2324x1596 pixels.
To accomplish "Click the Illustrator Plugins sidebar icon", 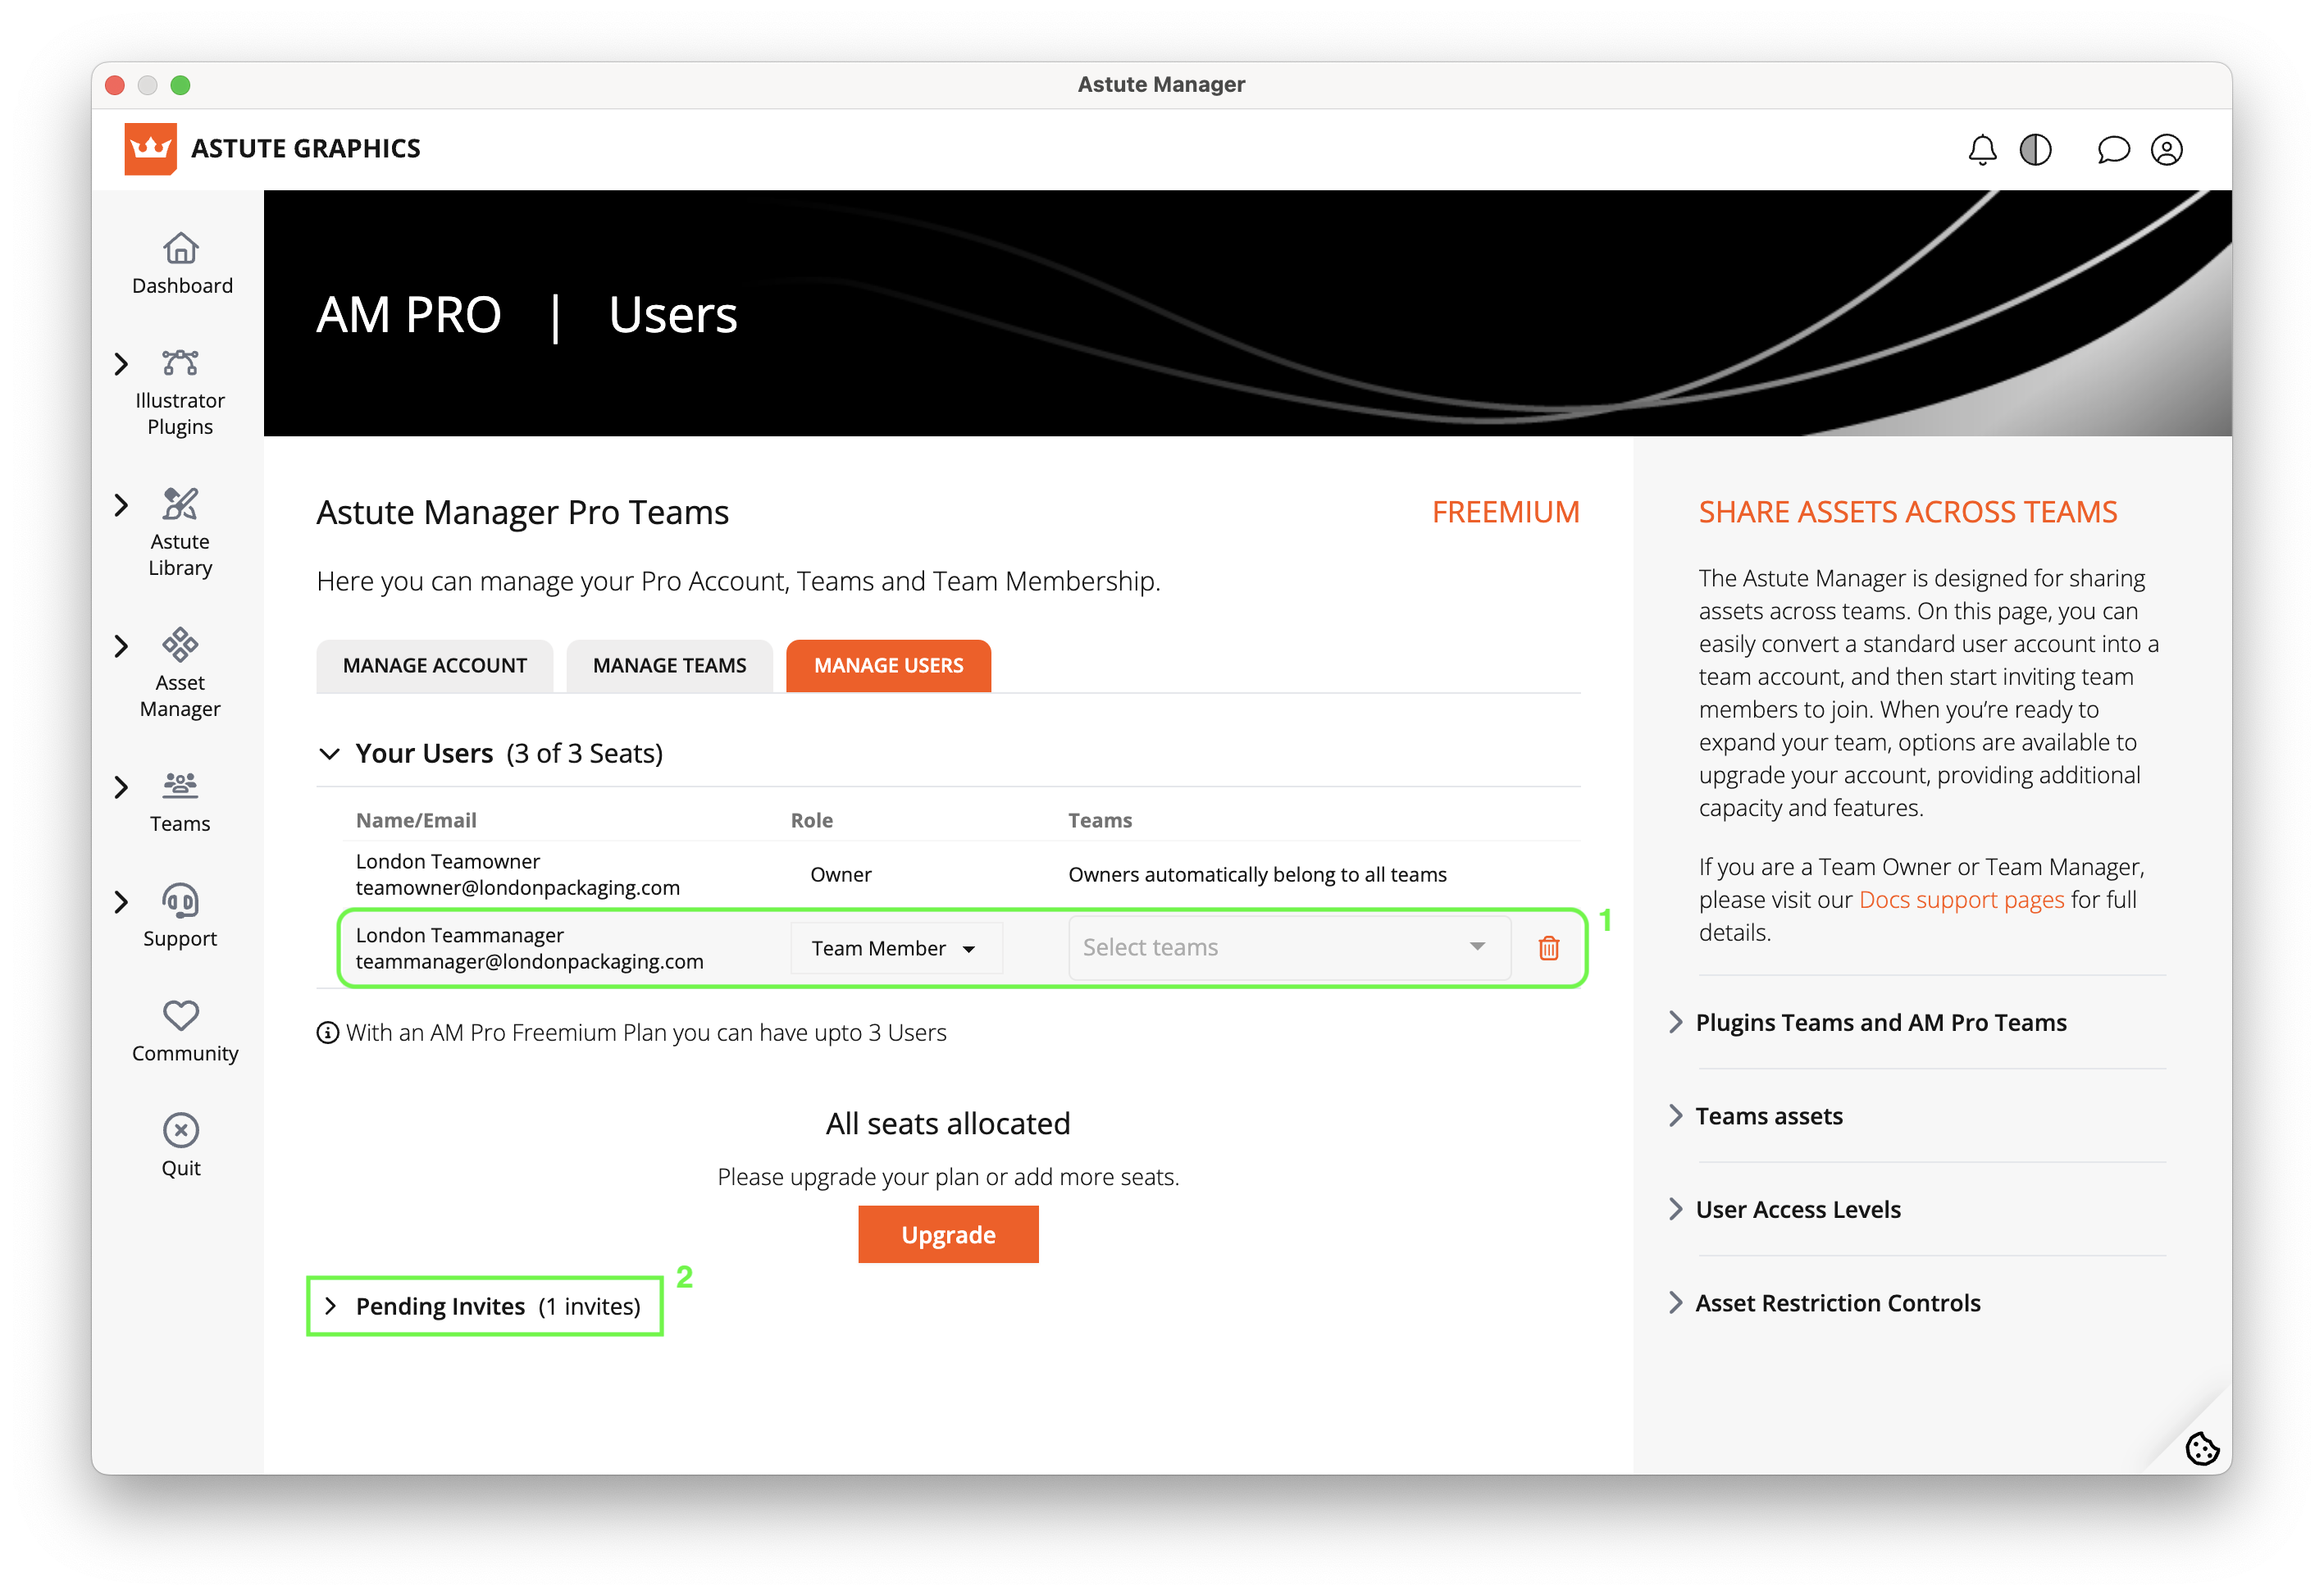I will point(180,363).
